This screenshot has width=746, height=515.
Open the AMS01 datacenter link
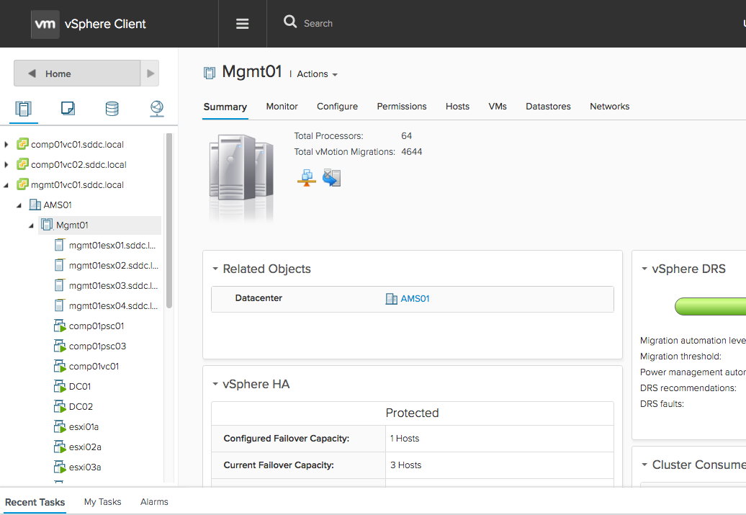click(x=415, y=299)
